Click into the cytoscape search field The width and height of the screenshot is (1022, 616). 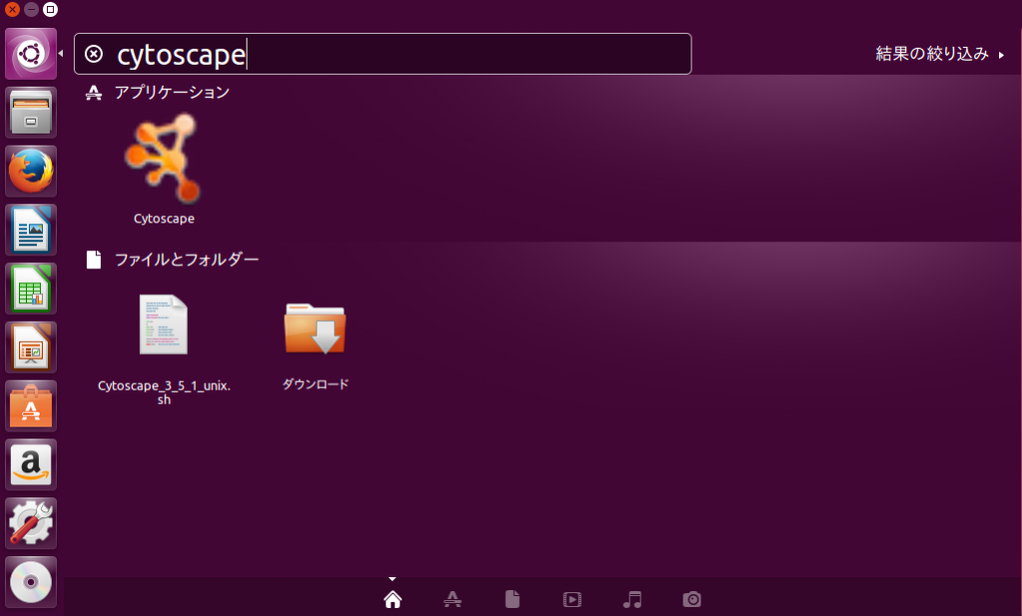[382, 54]
